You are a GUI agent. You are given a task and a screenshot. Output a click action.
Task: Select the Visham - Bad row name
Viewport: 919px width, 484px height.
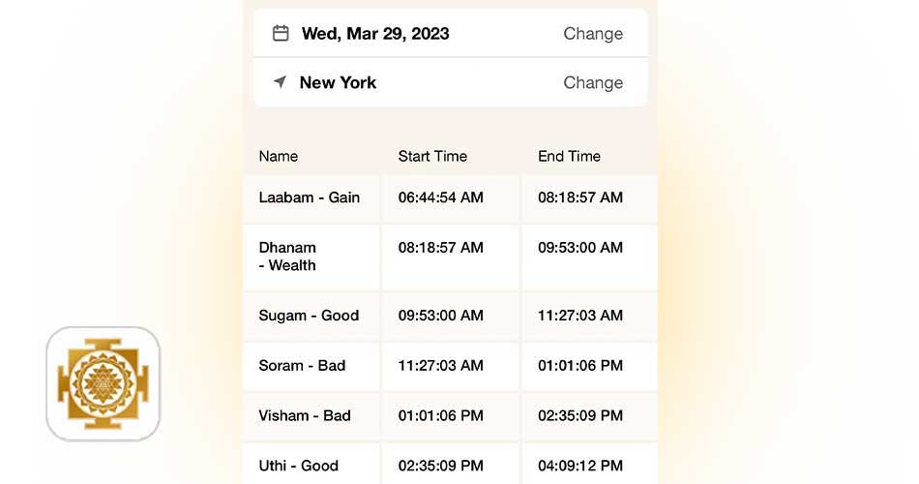coord(305,415)
